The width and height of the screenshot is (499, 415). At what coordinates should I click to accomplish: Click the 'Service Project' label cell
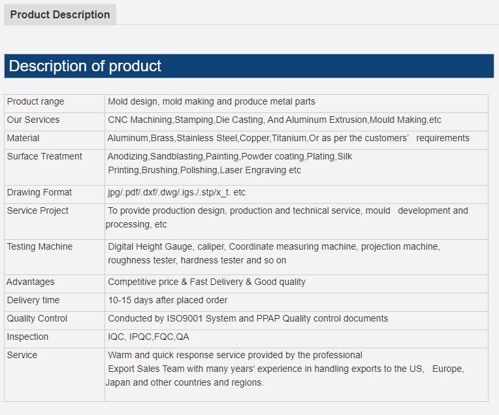[38, 211]
